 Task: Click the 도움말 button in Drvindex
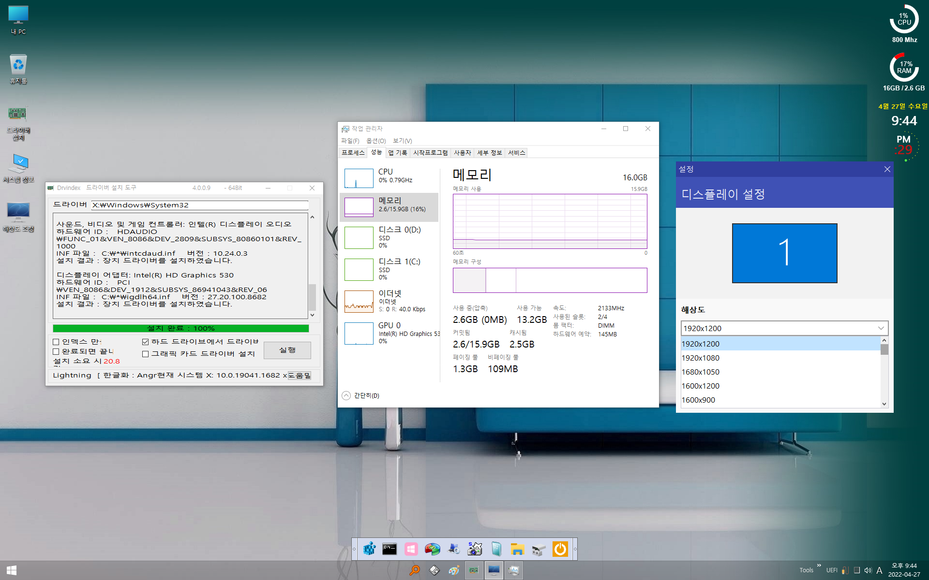tap(300, 376)
